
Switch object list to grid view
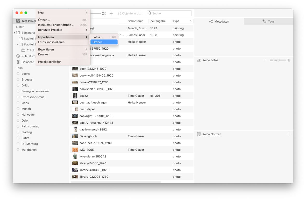[x=104, y=14]
